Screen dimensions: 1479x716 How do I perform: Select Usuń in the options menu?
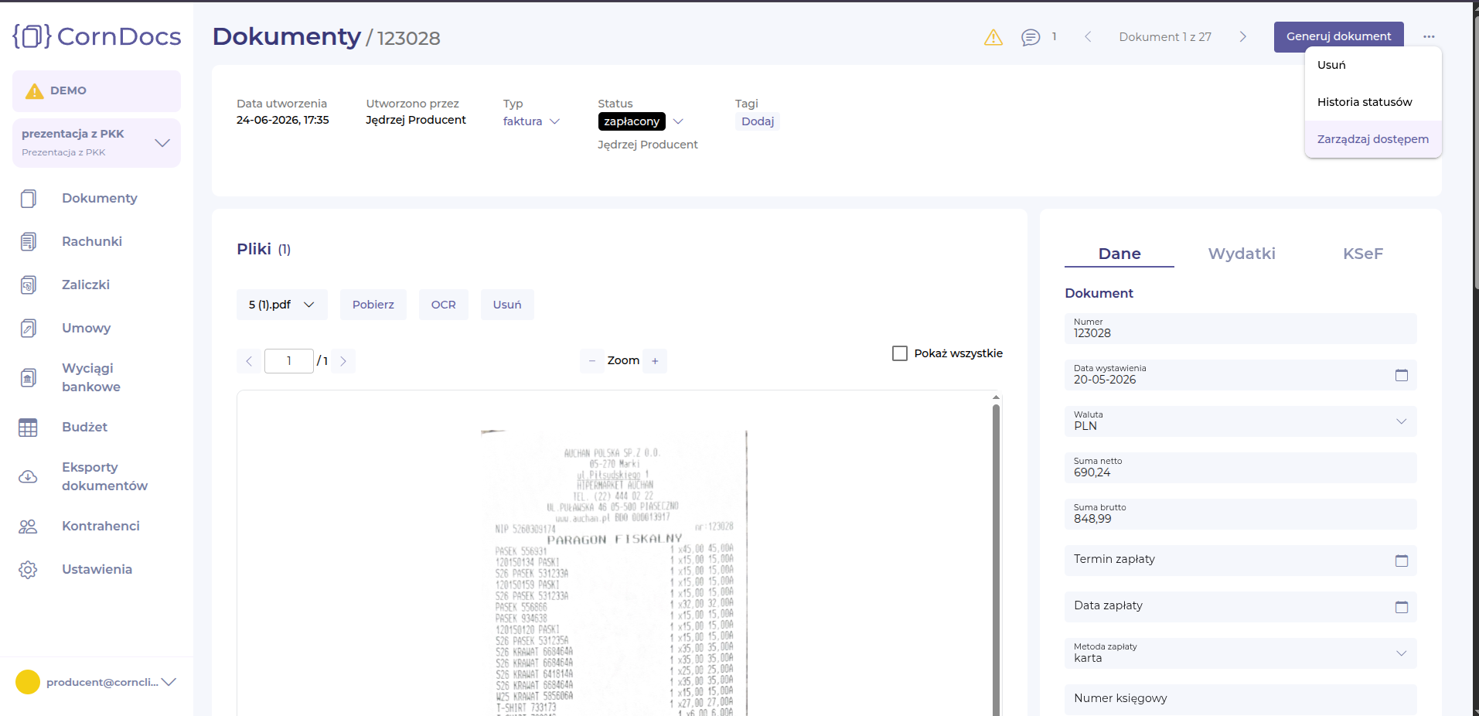coord(1373,65)
